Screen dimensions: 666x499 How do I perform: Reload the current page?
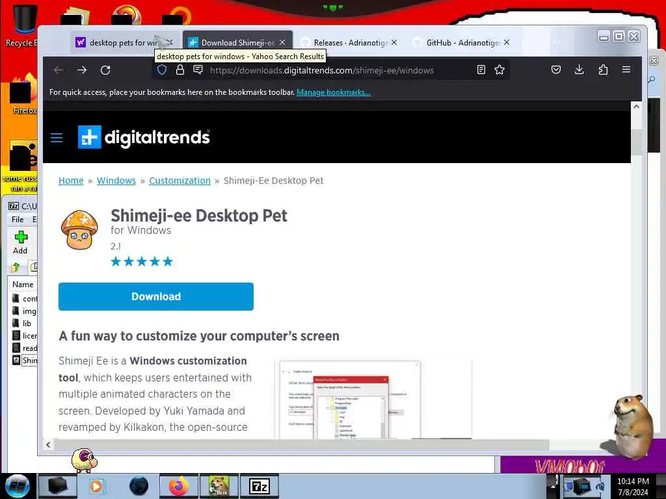tap(105, 70)
